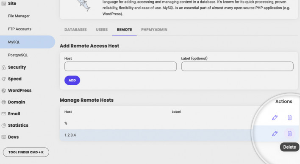Switch to the Databases tab
This screenshot has height=164, width=300.
pos(75,30)
